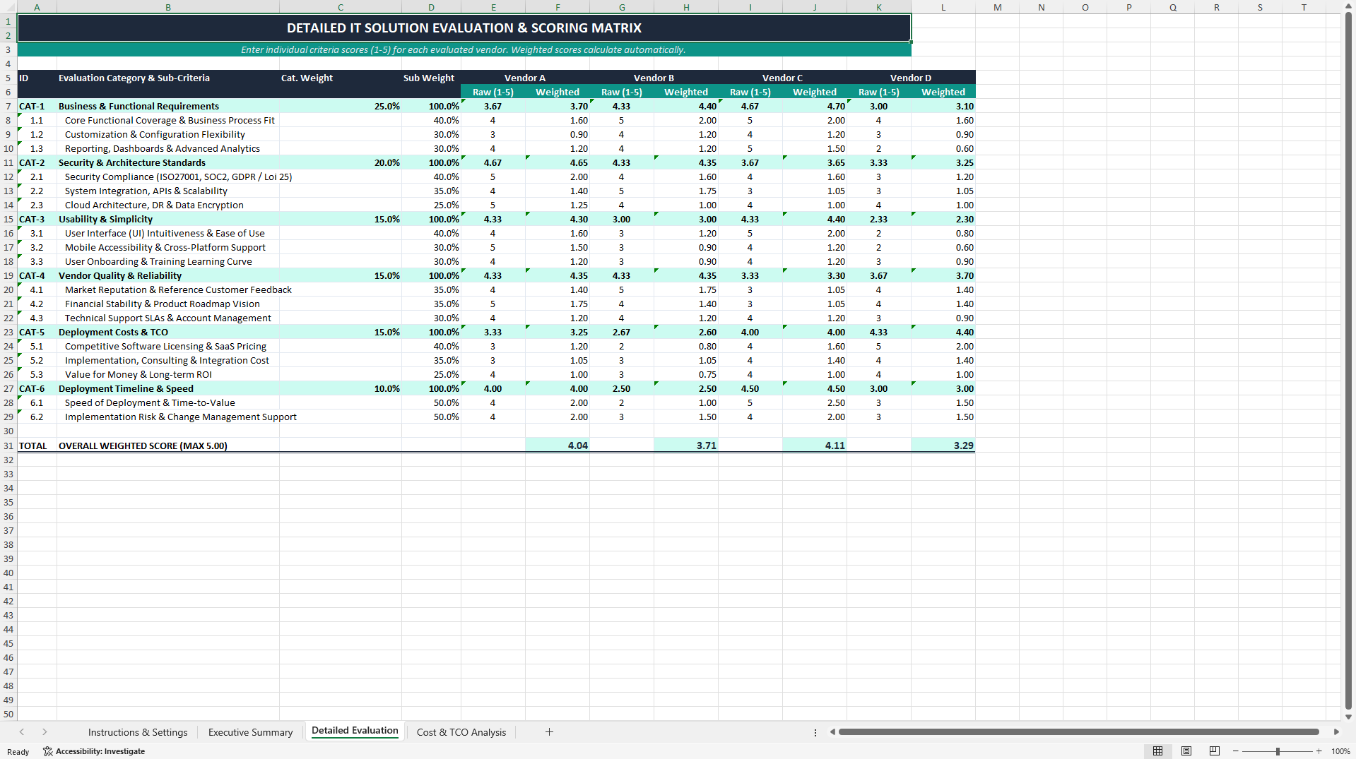This screenshot has width=1356, height=759.
Task: Select Deployment Costs & TCO cell
Action: tap(168, 332)
